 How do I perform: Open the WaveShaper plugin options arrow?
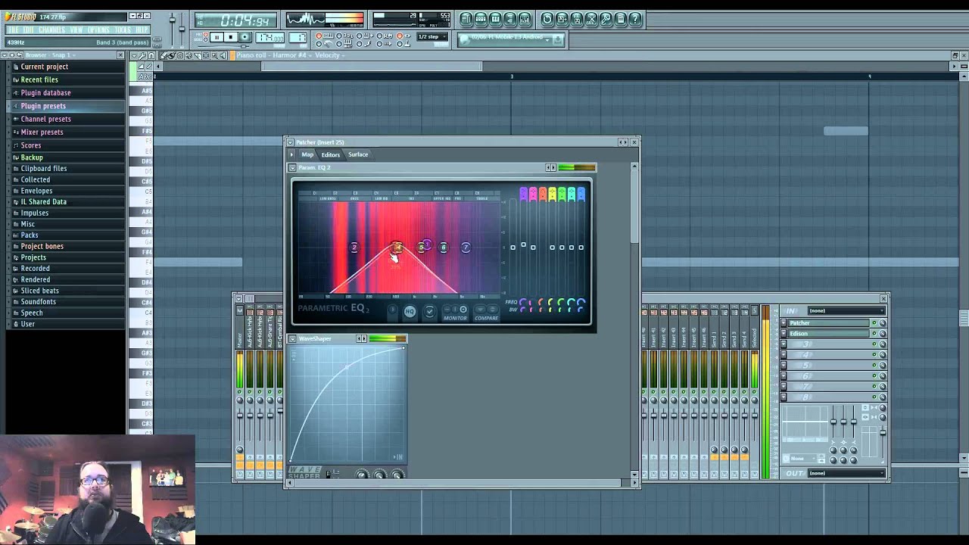point(293,338)
